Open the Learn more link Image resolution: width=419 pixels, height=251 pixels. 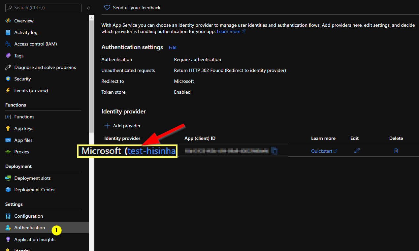231,31
